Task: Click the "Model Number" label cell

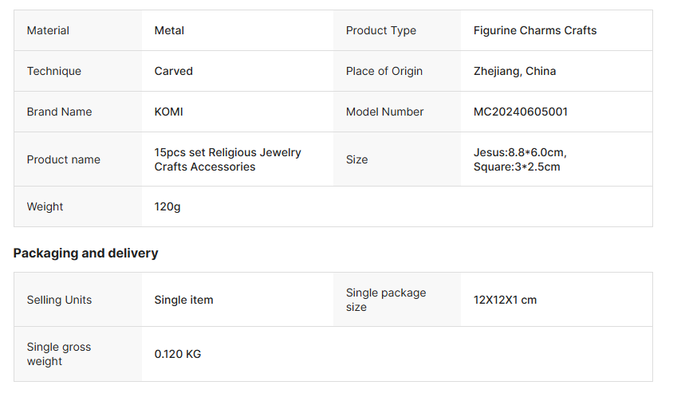Action: pyautogui.click(x=385, y=112)
